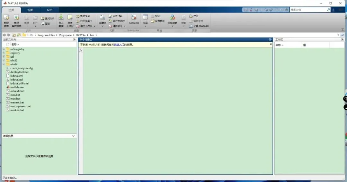This screenshot has width=347, height=182.
Task: Open quick access toolbar customize dropdown
Action: [287, 10]
